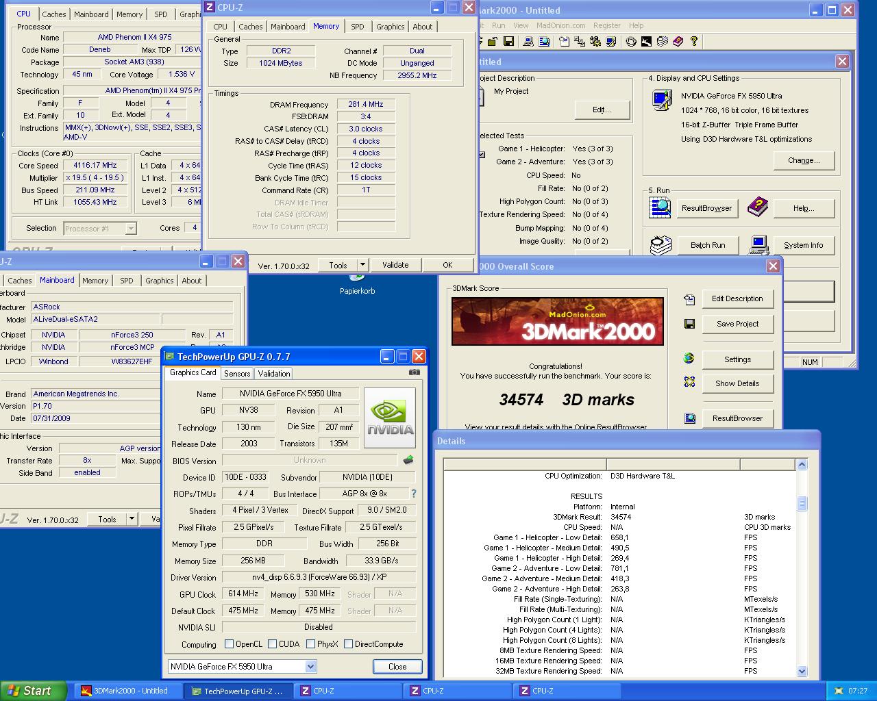Click the Details window scrollbar thumb
Viewport: 877px width, 701px height.
pyautogui.click(x=802, y=504)
